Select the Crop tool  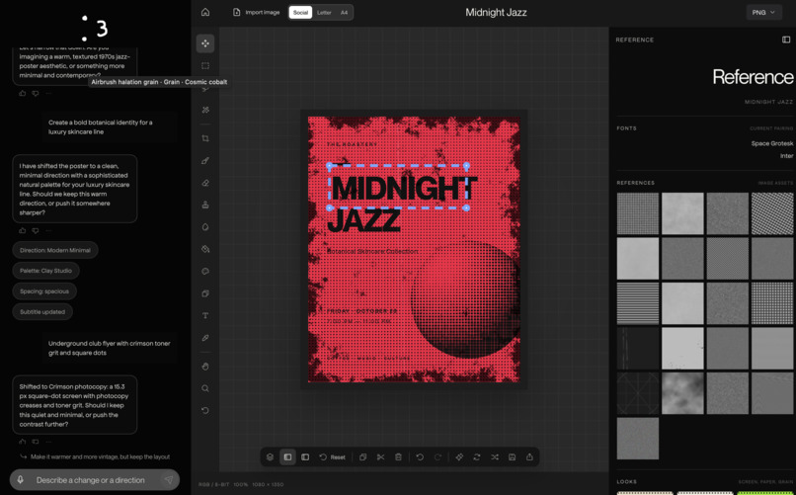[205, 138]
